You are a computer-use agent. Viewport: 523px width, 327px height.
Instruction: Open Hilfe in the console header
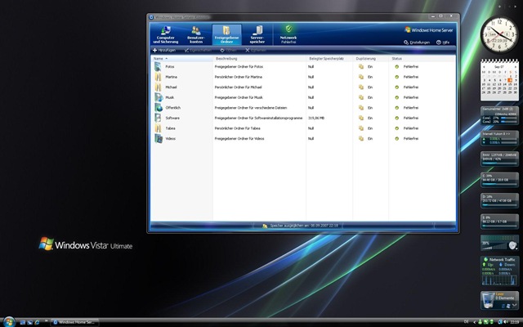[x=443, y=43]
